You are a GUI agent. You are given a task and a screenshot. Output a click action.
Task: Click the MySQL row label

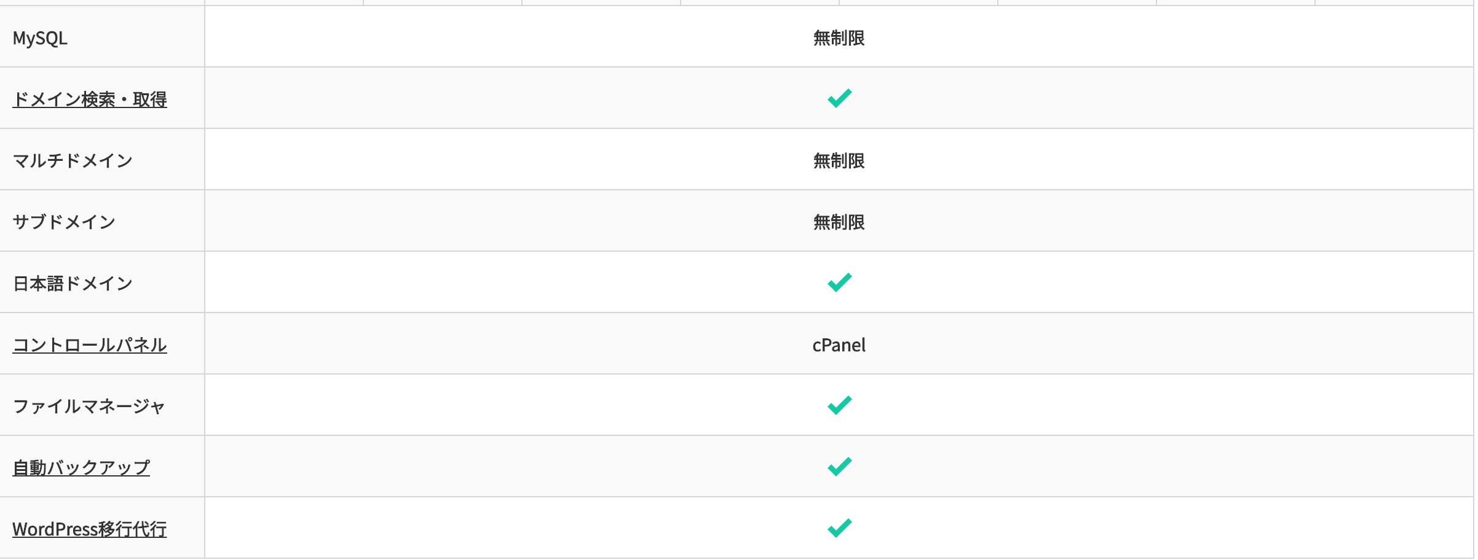coord(41,38)
